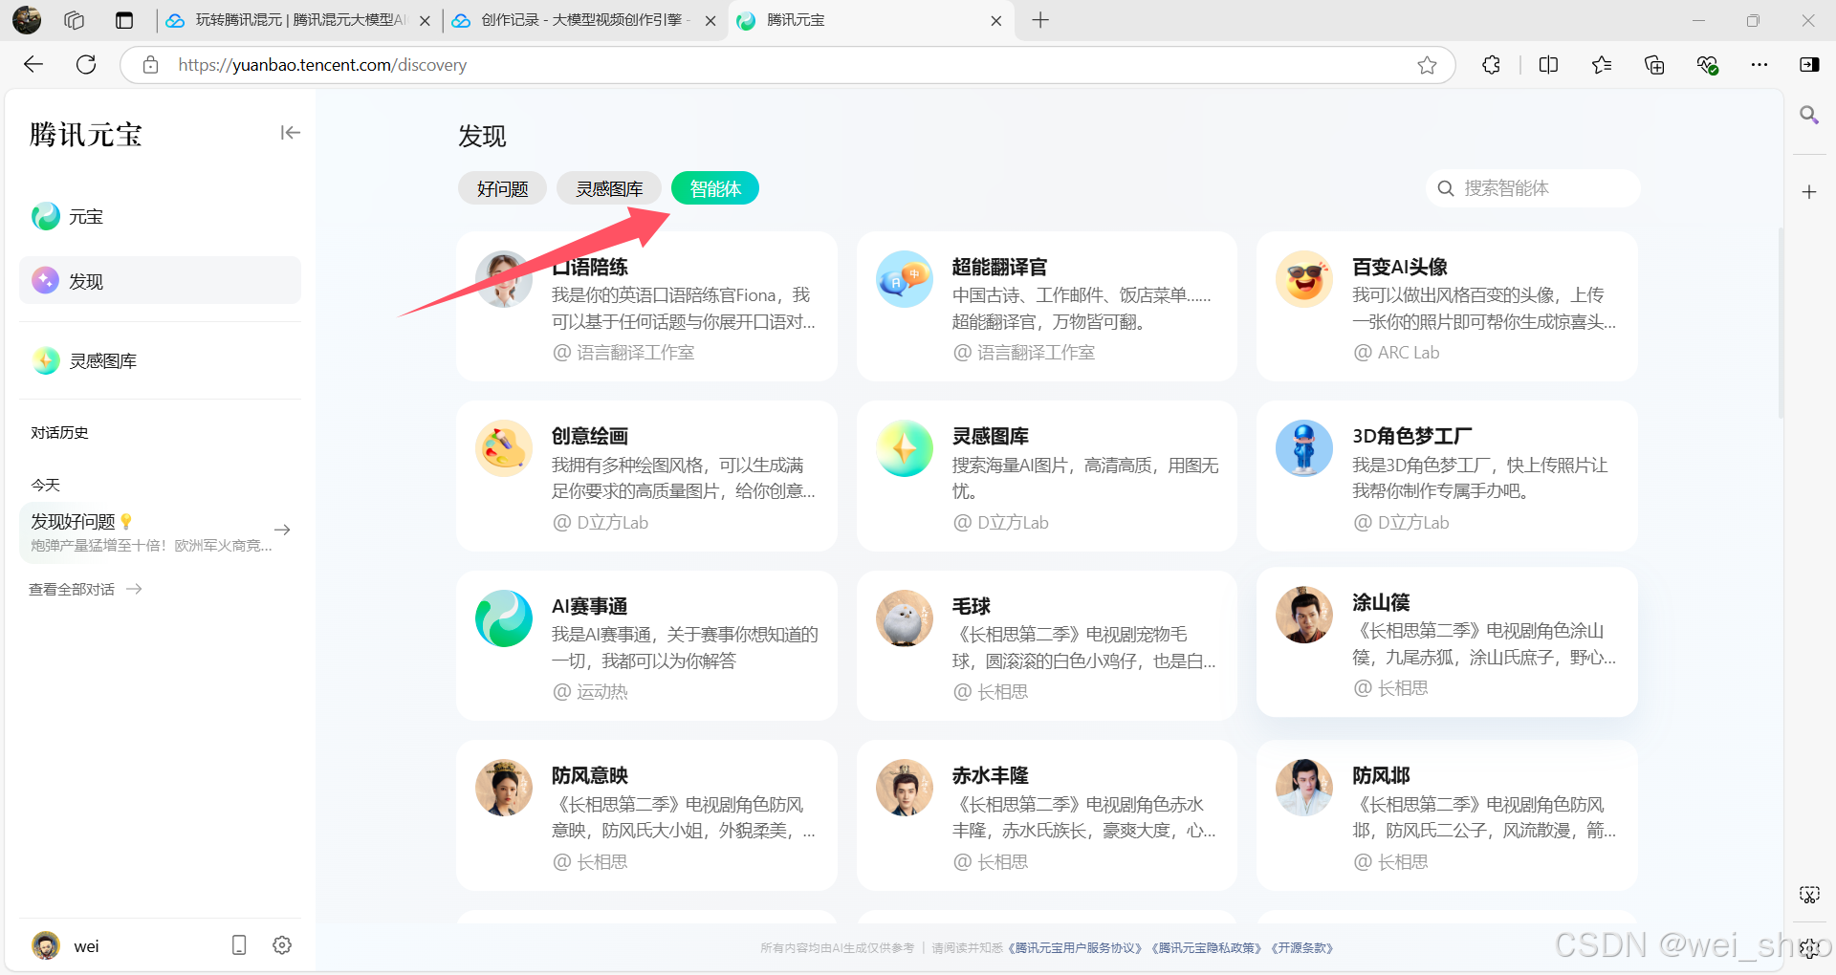Click the 超能翻译官 translator icon
The height and width of the screenshot is (975, 1836).
coord(904,279)
